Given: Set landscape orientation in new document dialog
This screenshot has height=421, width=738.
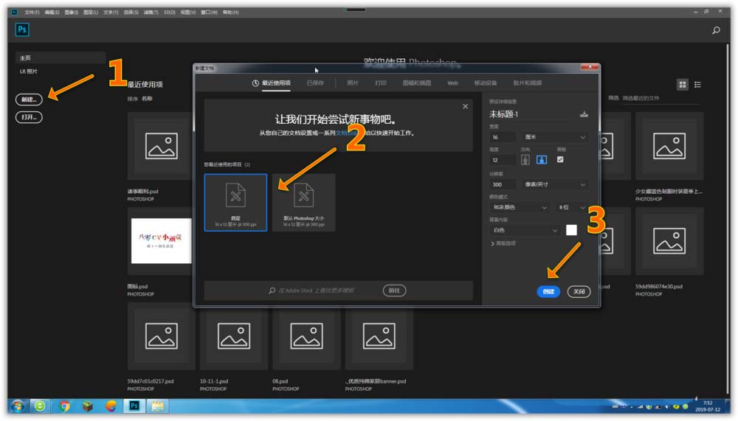Looking at the screenshot, I should [542, 160].
